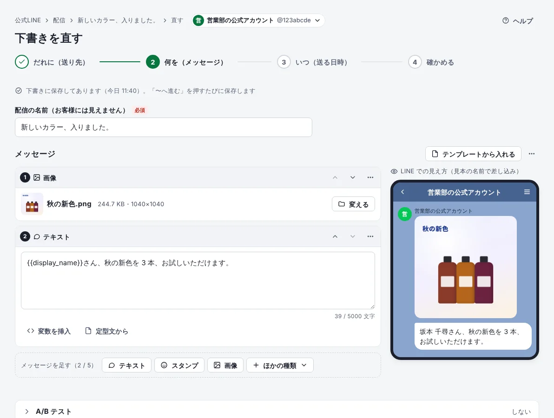Click the 必須 label
The width and height of the screenshot is (554, 418).
click(139, 110)
